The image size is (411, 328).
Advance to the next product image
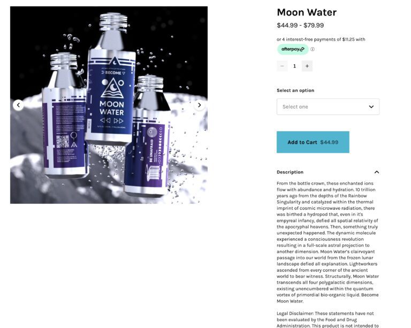click(199, 105)
